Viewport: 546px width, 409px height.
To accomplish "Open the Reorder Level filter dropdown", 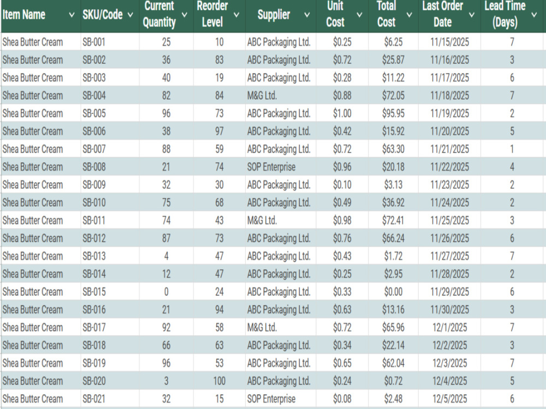I will pos(236,15).
